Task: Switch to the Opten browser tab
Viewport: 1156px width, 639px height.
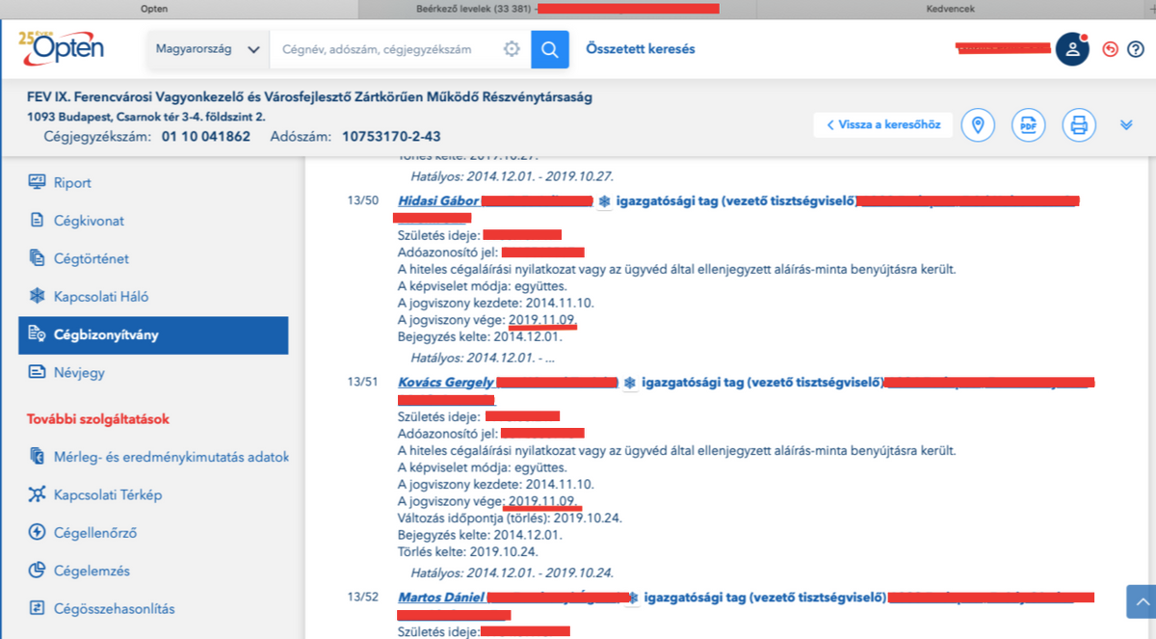Action: pos(154,9)
